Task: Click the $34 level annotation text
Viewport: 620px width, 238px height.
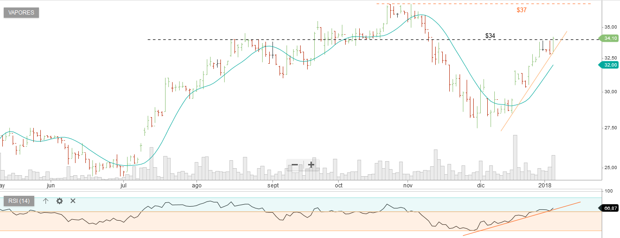Action: tap(490, 36)
